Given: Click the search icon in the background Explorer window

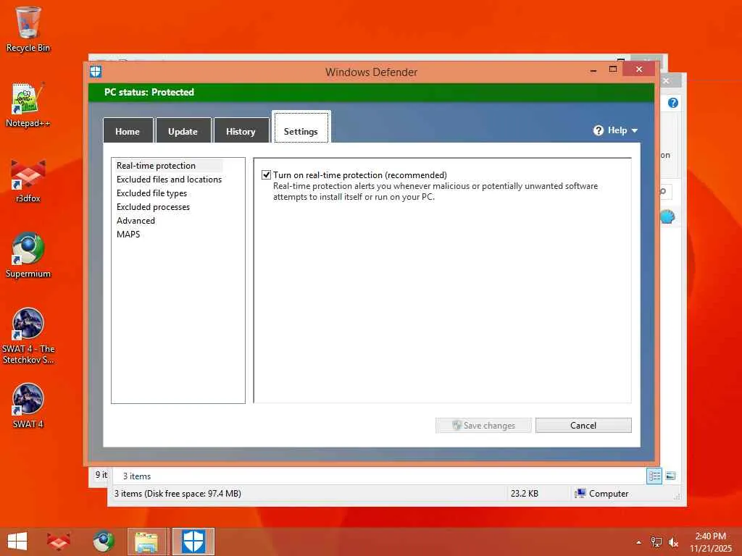Looking at the screenshot, I should pos(664,191).
